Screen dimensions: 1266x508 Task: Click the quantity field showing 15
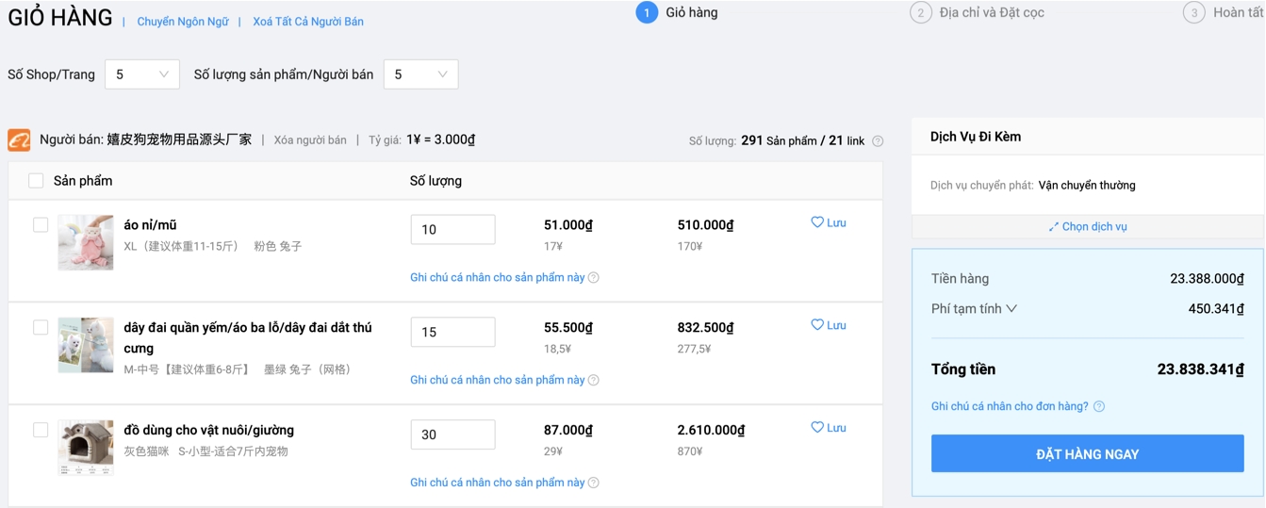(x=452, y=332)
